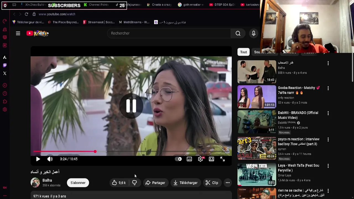
Task: Click the red progress bar scrubber handle
Action: [95, 151]
